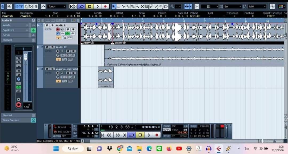Mute the Audio 01 track
288x154 pixels.
click(x=47, y=25)
